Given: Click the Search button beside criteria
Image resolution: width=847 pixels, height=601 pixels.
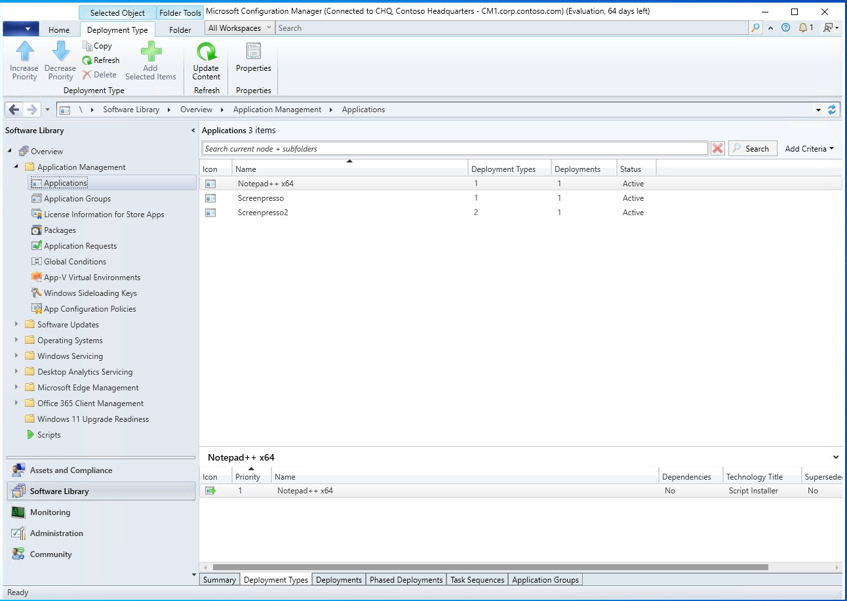Looking at the screenshot, I should tap(753, 149).
